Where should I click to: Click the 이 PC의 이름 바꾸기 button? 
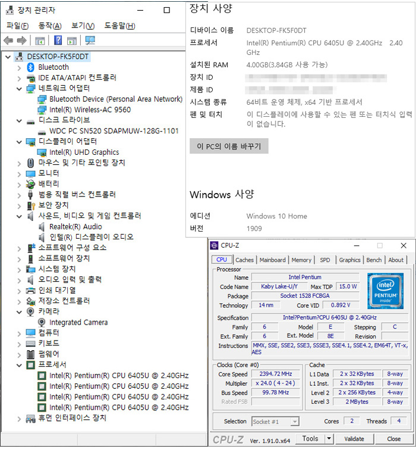[x=229, y=146]
